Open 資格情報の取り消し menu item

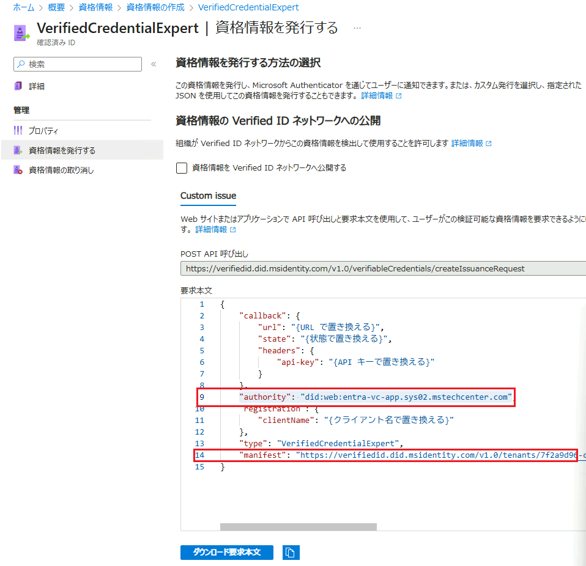(61, 171)
